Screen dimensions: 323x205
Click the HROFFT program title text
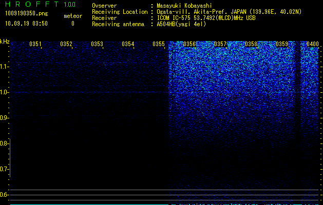[x=32, y=4]
